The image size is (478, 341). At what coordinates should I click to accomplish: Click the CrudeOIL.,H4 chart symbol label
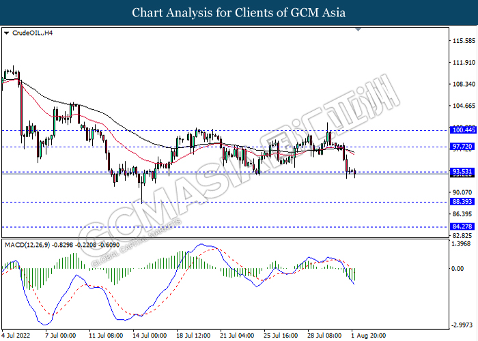point(32,33)
